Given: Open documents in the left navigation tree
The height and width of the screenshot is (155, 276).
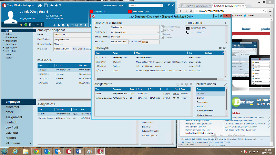Looking at the screenshot, I should coord(11,37).
